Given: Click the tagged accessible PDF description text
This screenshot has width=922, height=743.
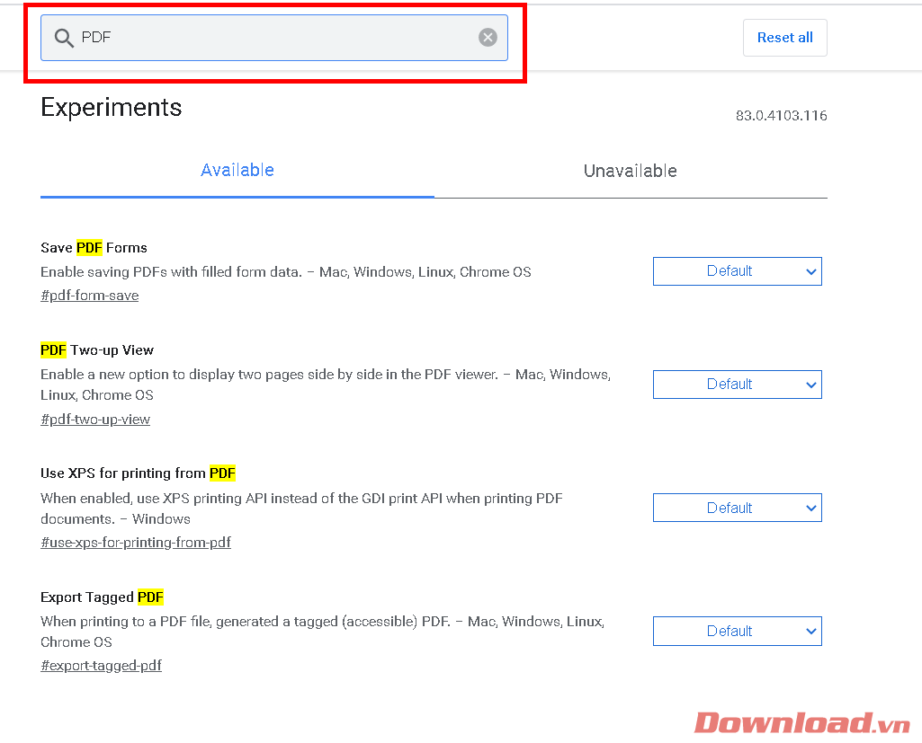Looking at the screenshot, I should point(322,632).
